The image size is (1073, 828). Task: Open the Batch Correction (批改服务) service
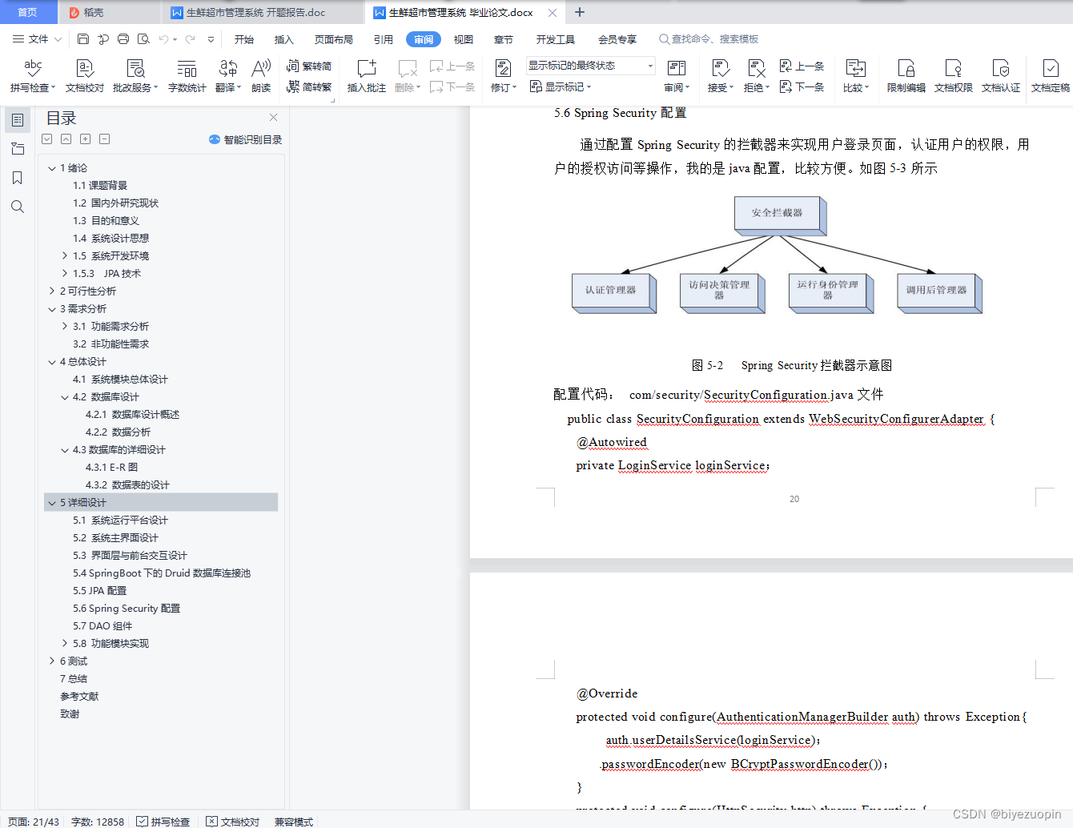135,76
